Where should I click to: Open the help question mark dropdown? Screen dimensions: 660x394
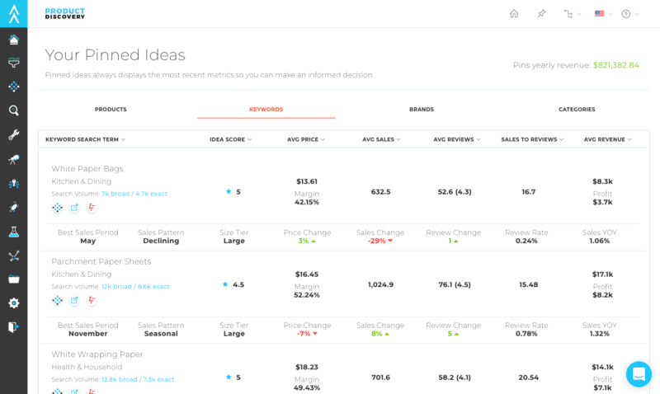click(629, 14)
